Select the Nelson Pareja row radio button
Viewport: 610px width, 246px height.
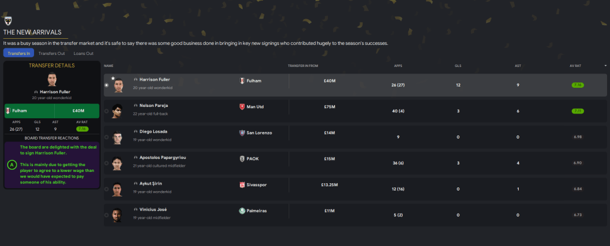tap(107, 111)
